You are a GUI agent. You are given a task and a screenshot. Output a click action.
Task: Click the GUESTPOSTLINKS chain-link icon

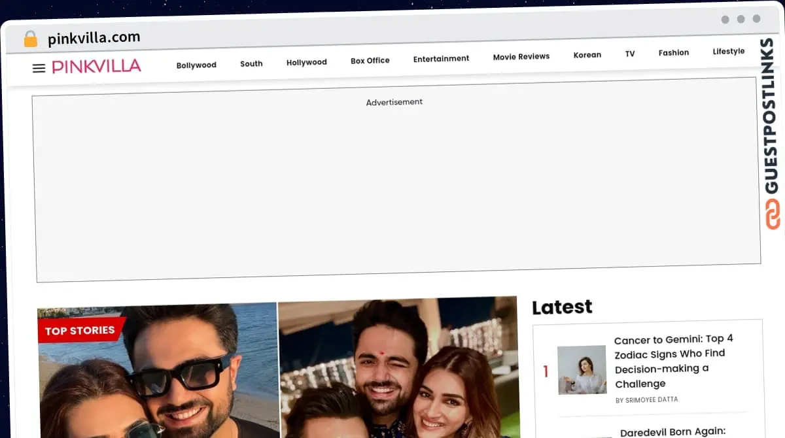click(774, 214)
